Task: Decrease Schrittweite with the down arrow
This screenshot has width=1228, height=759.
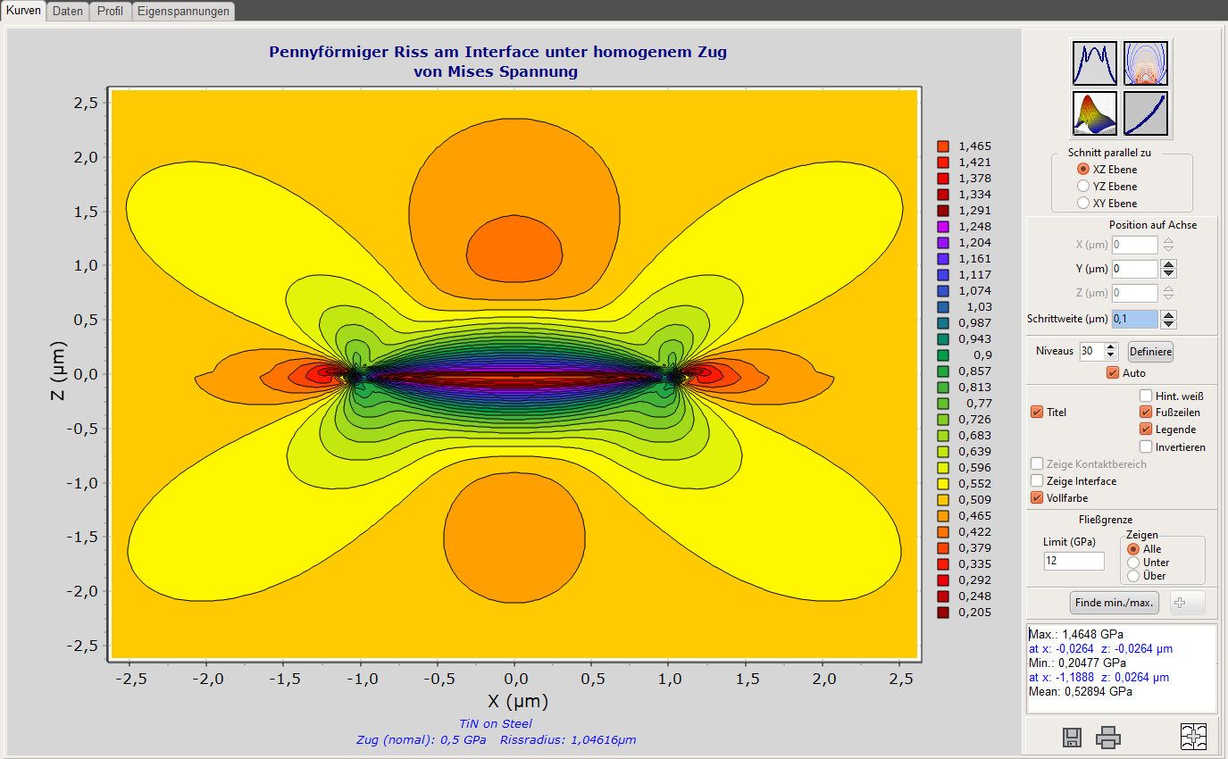Action: coord(1168,323)
